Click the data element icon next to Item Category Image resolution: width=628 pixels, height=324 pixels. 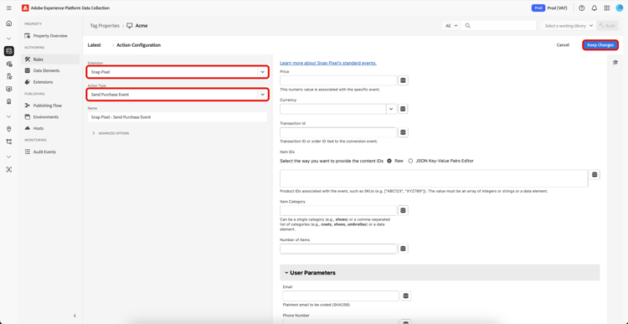(x=403, y=210)
